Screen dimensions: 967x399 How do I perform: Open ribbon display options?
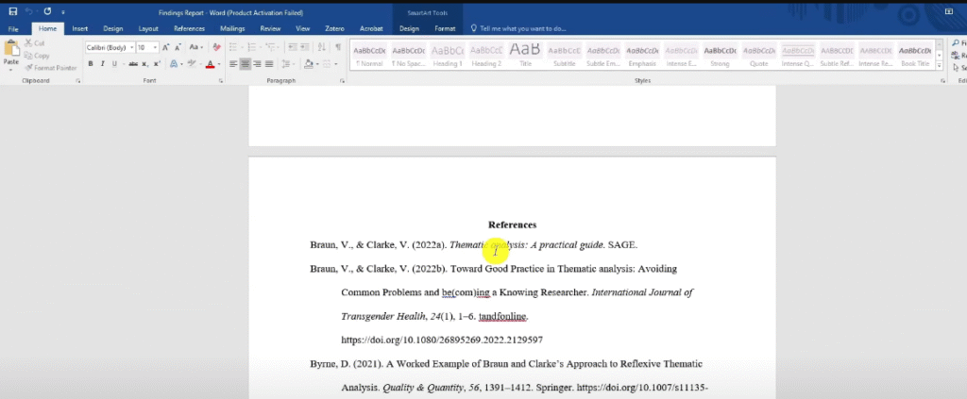pyautogui.click(x=948, y=11)
